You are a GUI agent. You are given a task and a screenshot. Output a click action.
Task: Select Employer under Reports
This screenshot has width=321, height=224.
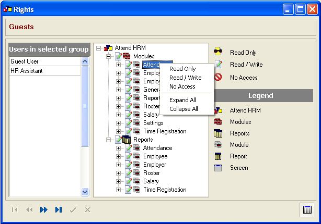tap(155, 165)
